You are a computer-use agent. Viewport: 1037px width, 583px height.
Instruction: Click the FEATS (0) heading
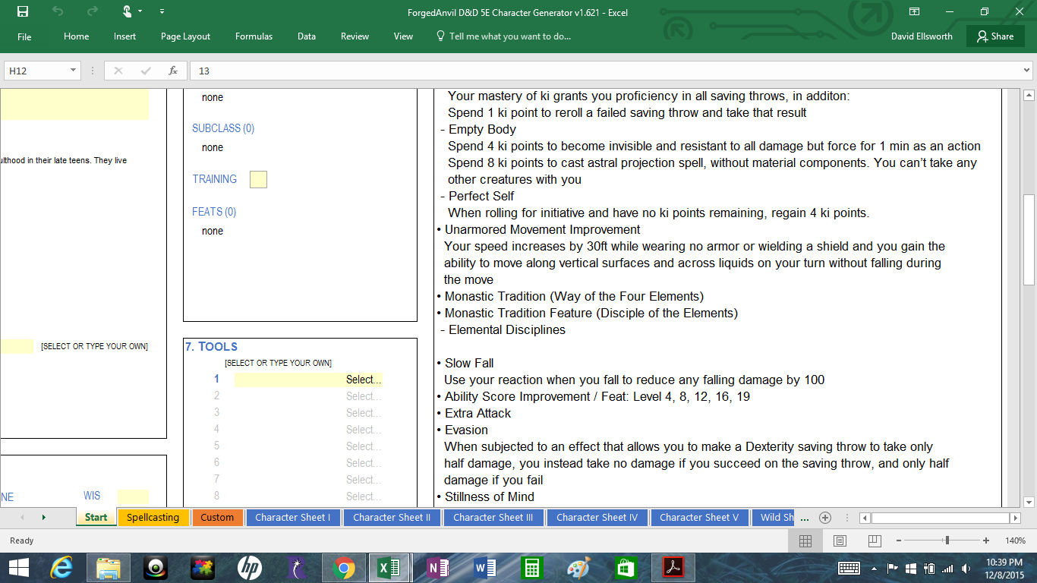coord(214,212)
